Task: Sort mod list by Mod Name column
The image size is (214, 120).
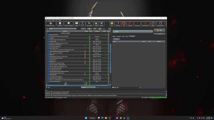Action: point(65,31)
